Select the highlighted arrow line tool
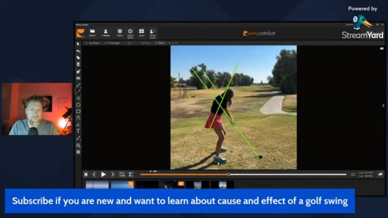Viewport: 388px width, 218px height. [78, 91]
